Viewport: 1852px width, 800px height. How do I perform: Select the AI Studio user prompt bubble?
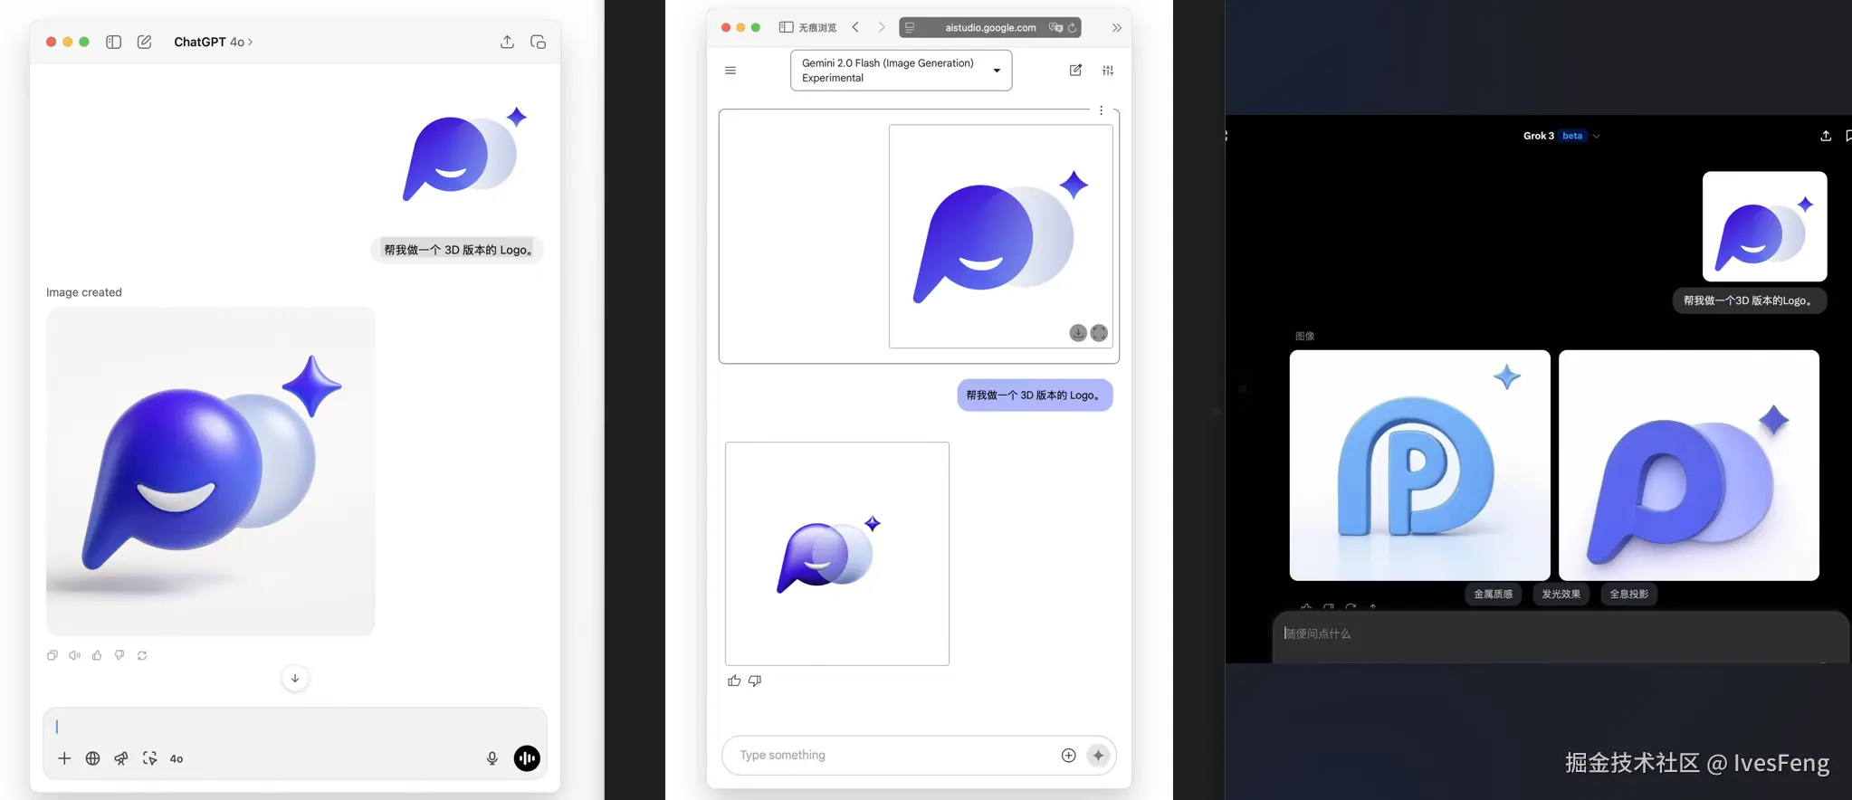click(x=1035, y=395)
